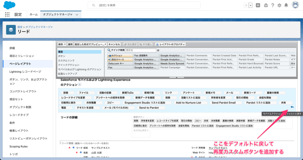303x160 pixels.
Task: Select the Pardot Score field
Action: pos(277,64)
